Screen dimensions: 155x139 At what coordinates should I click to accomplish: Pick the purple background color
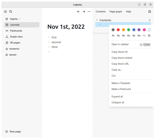[139, 30]
